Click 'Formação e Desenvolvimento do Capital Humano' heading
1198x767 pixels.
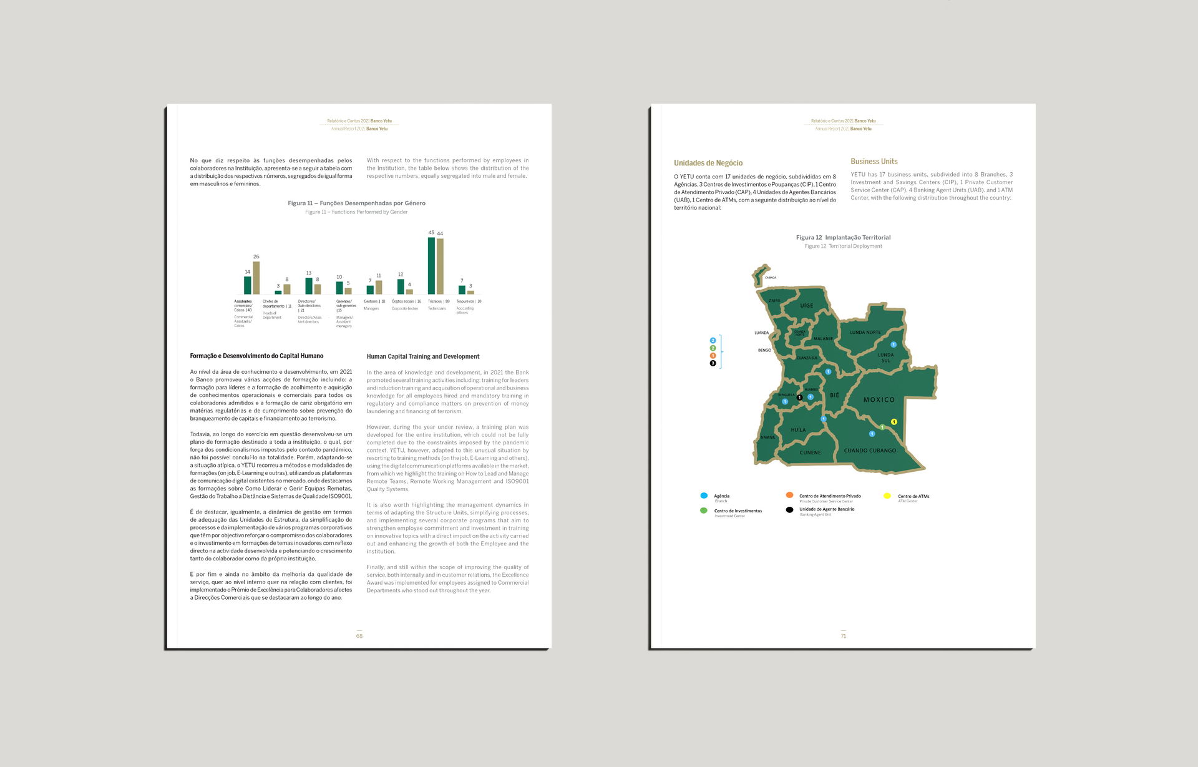[256, 356]
